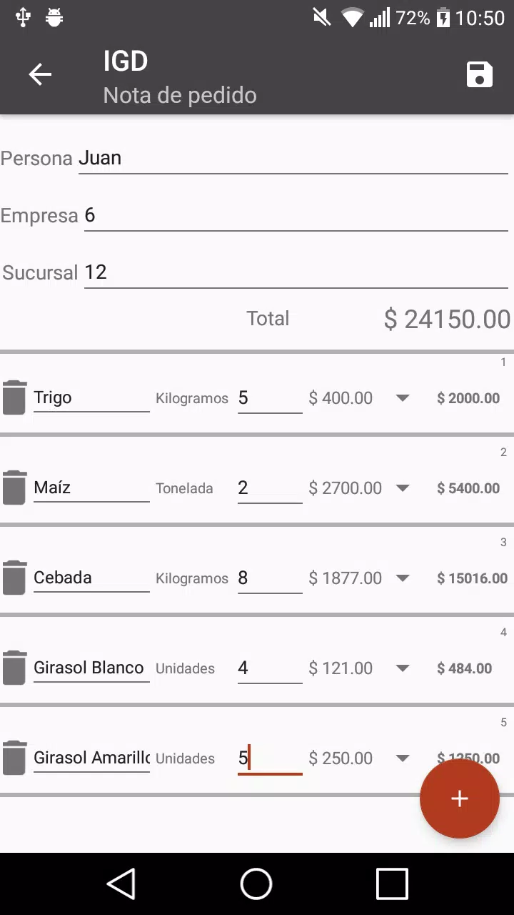Viewport: 514px width, 915px height.
Task: Delete the Cebada line item
Action: [x=14, y=578]
